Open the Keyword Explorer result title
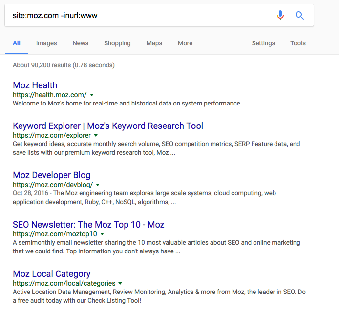 tap(108, 126)
